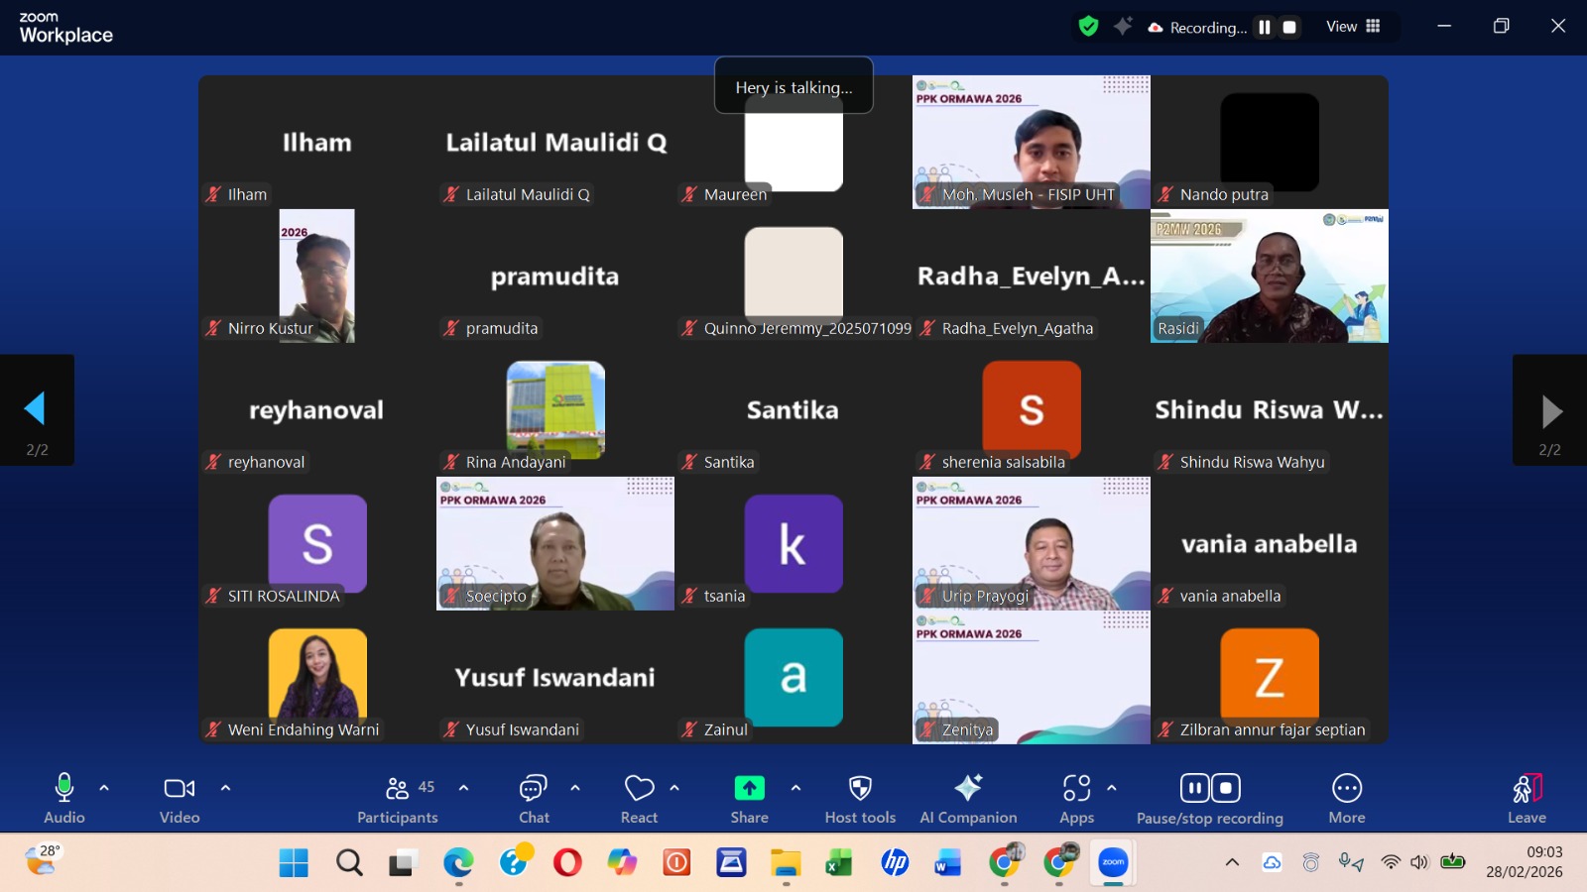1587x892 pixels.
Task: Launch AI Companion
Action: [968, 797]
